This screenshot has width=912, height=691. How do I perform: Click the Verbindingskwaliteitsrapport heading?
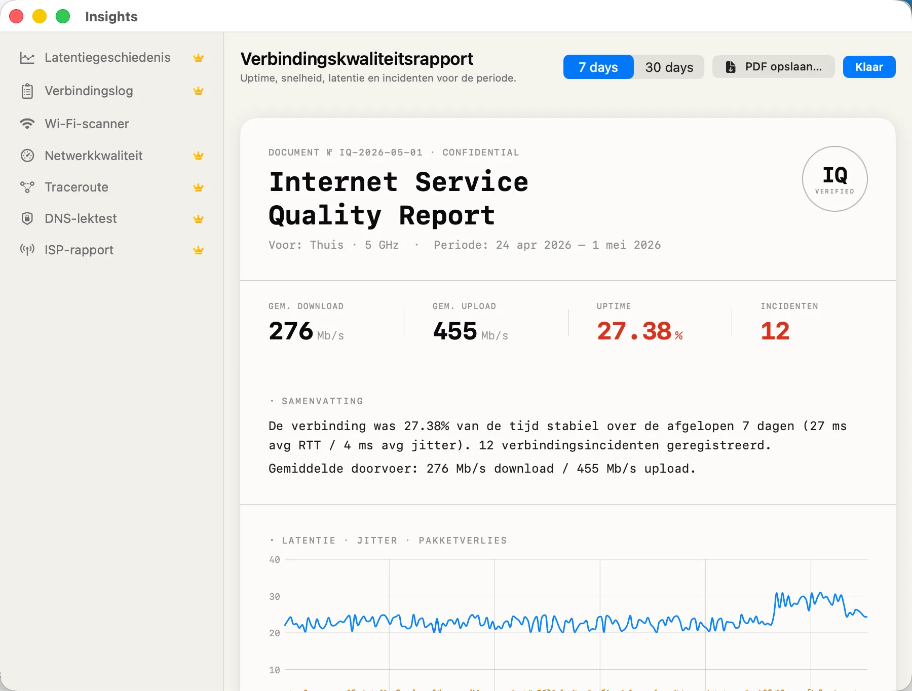(x=357, y=59)
